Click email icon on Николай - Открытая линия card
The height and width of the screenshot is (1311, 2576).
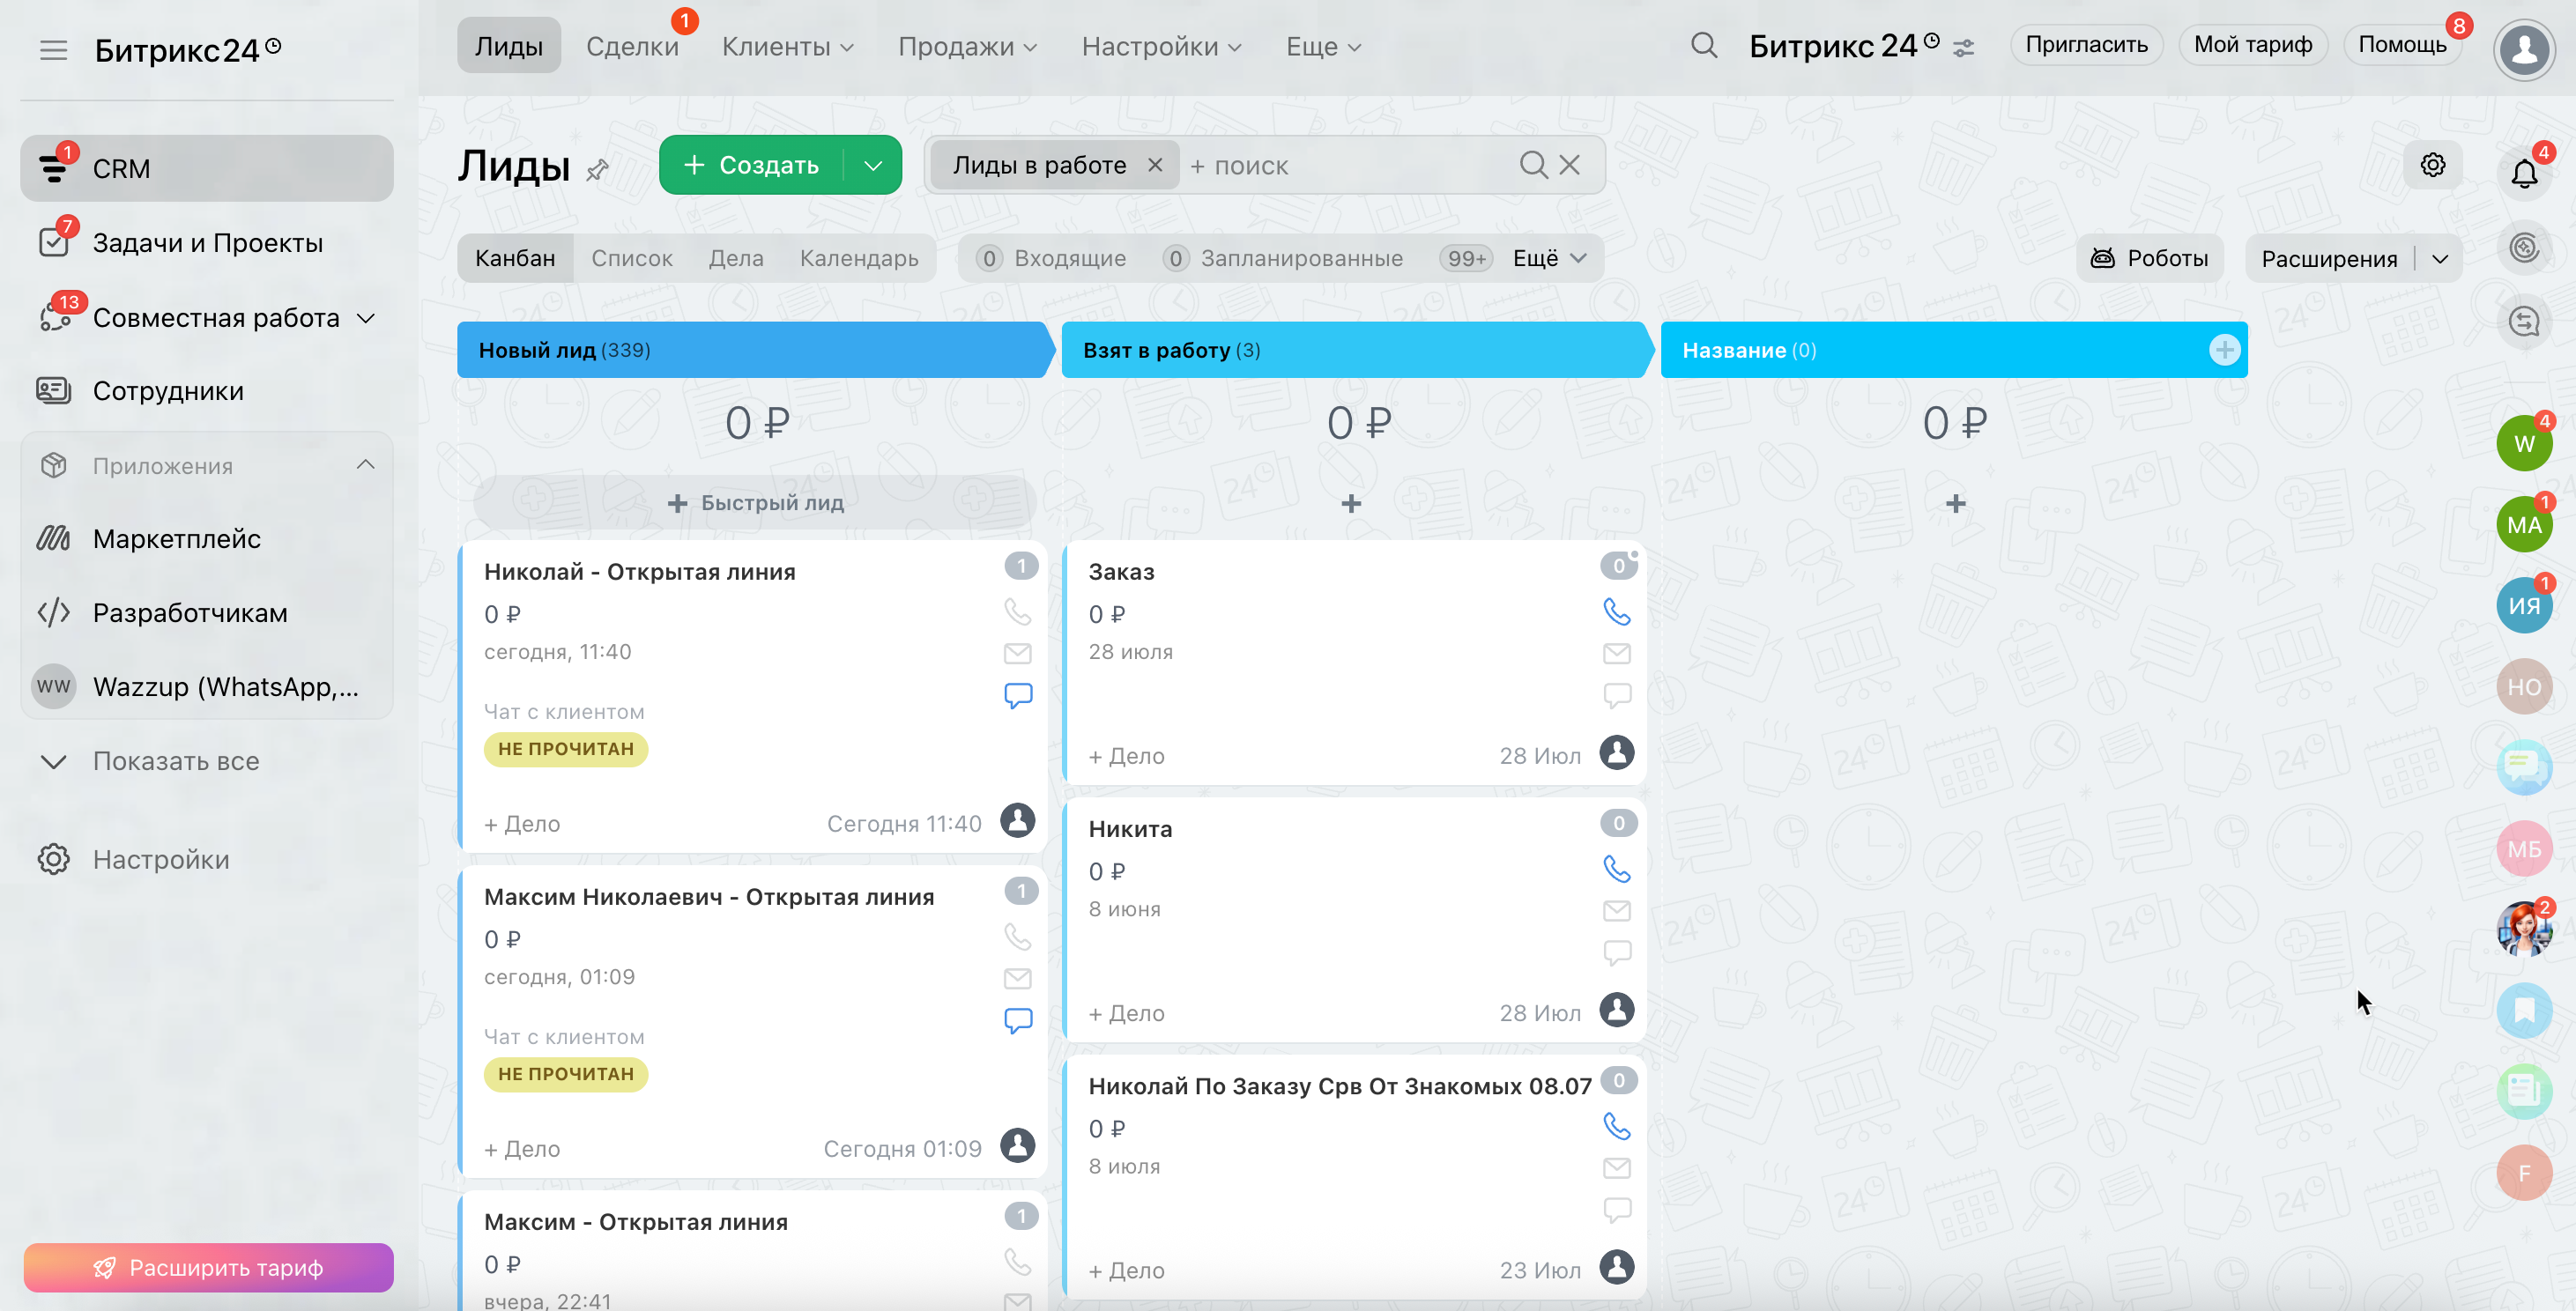point(1017,653)
